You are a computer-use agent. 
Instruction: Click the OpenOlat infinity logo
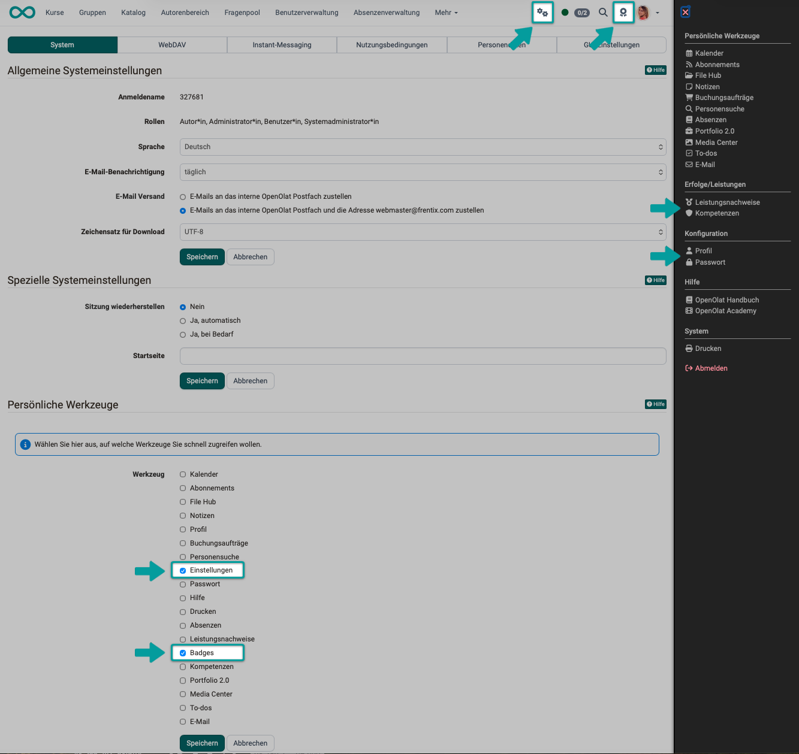click(22, 12)
